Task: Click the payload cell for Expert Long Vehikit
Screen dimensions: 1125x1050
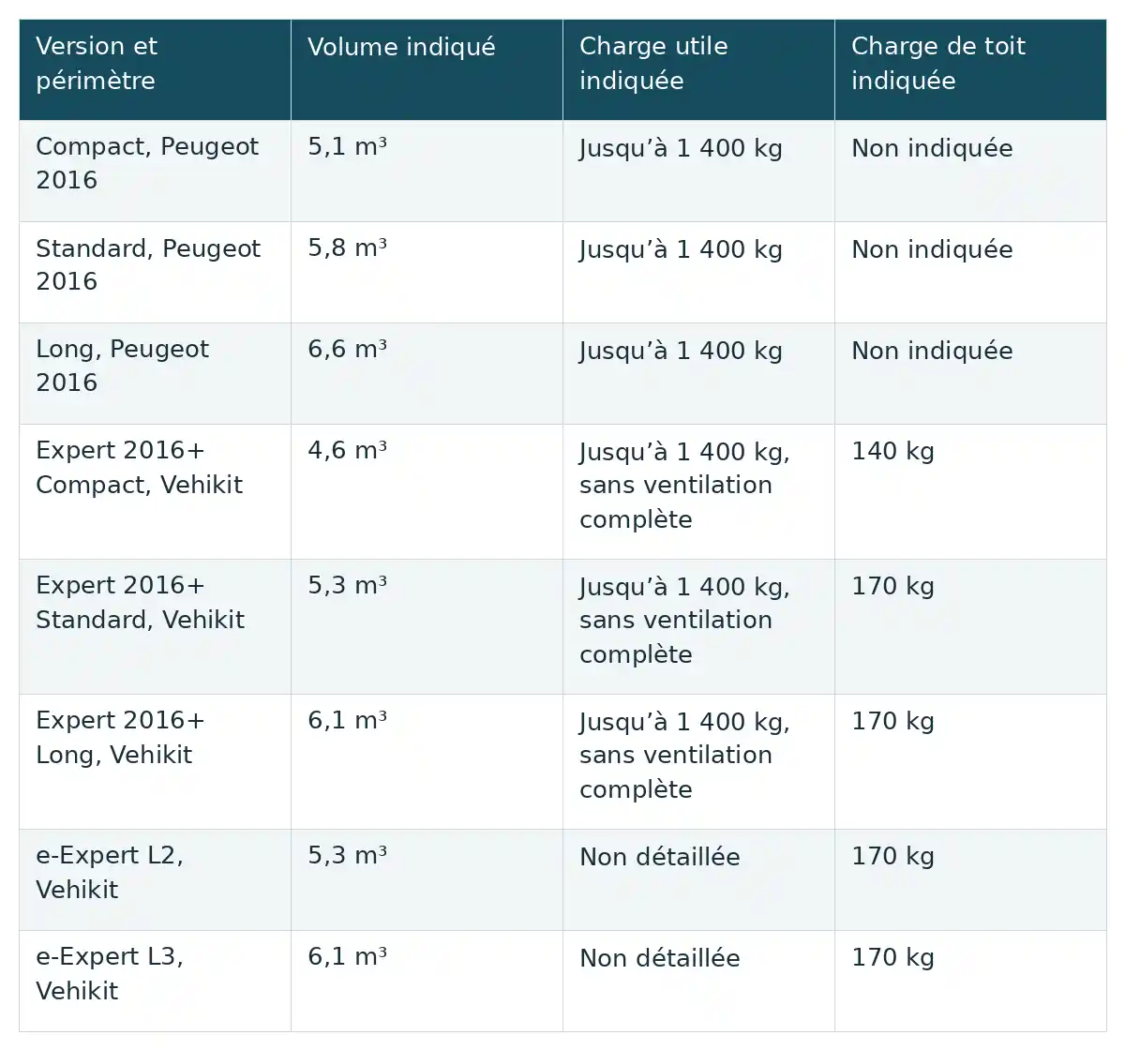Action: click(698, 762)
